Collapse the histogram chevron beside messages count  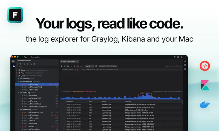(61, 92)
